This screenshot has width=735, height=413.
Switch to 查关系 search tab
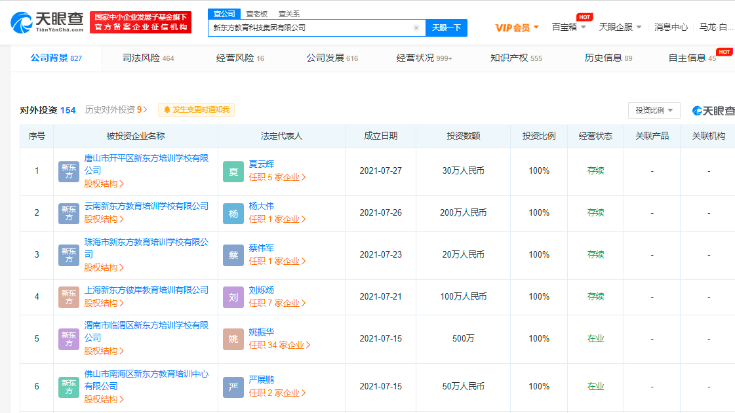tap(288, 14)
